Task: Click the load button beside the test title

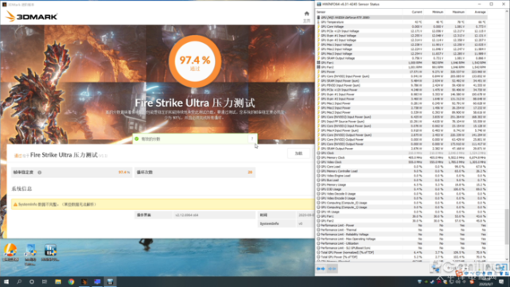Action: click(x=298, y=153)
